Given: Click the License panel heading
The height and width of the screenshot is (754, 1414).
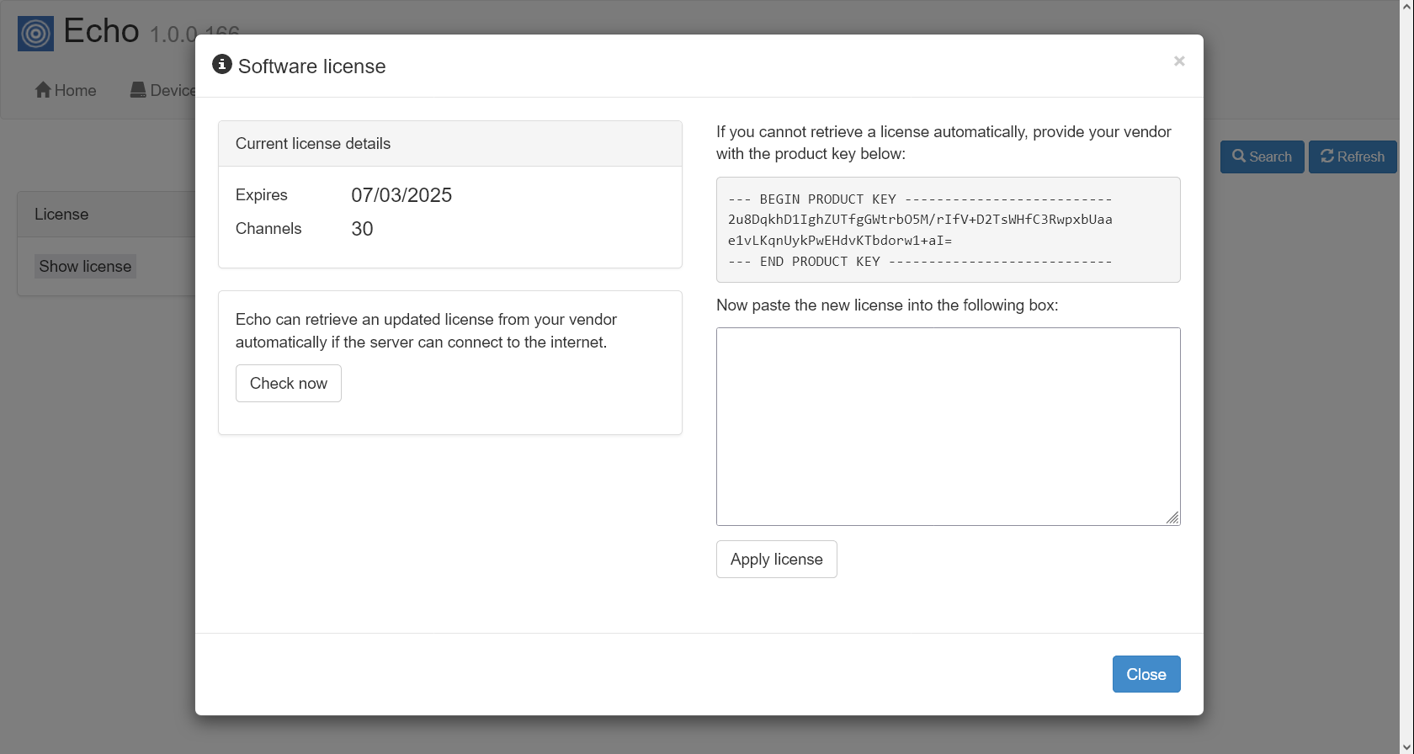Looking at the screenshot, I should point(61,215).
